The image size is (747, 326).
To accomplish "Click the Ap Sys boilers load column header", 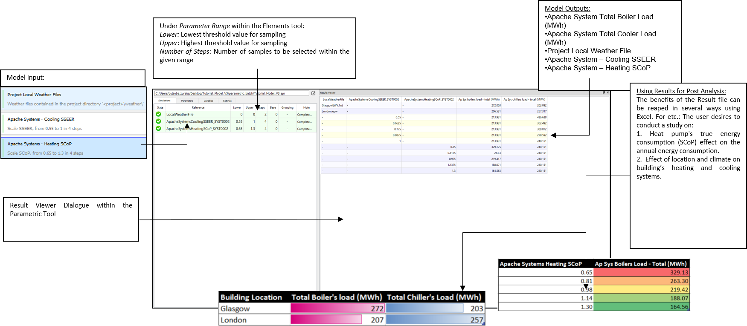I will pos(479,99).
